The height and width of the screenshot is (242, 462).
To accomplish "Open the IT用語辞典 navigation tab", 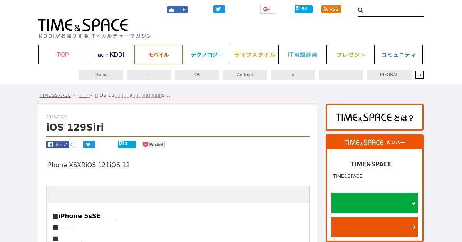I will (303, 55).
